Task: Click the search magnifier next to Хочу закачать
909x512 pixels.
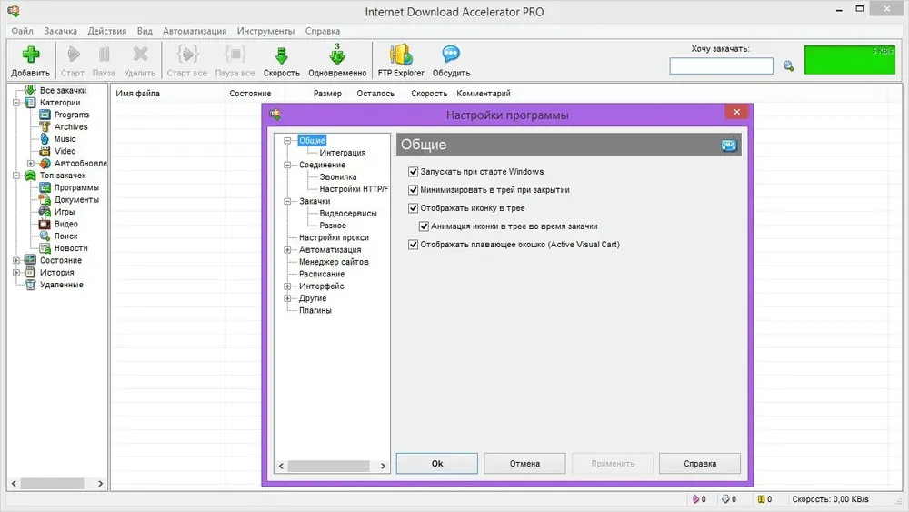Action: 788,66
